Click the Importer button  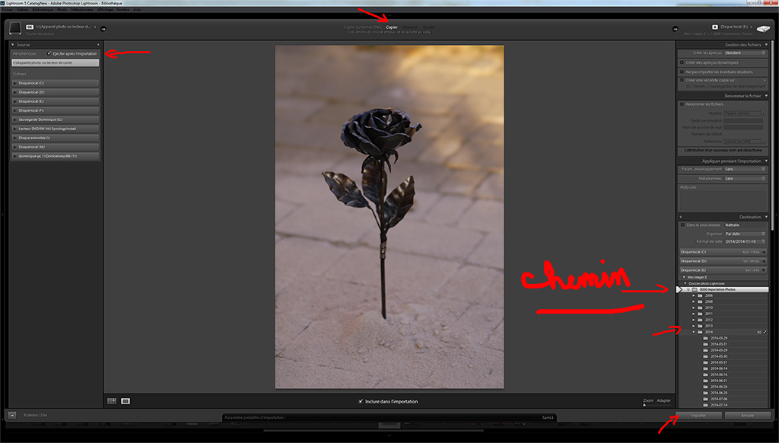coord(698,416)
